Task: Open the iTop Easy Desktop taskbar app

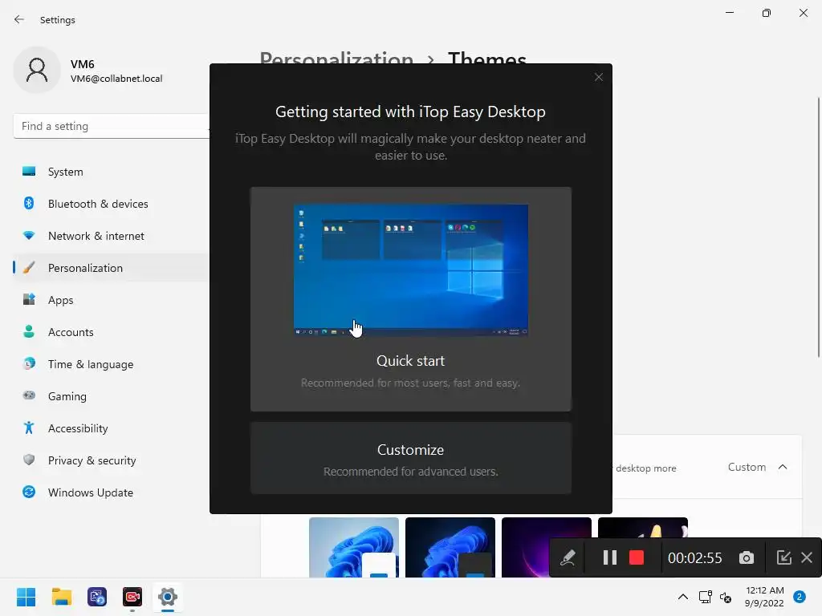Action: click(97, 597)
